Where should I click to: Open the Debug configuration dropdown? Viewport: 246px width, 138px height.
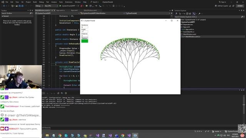(x=39, y=6)
